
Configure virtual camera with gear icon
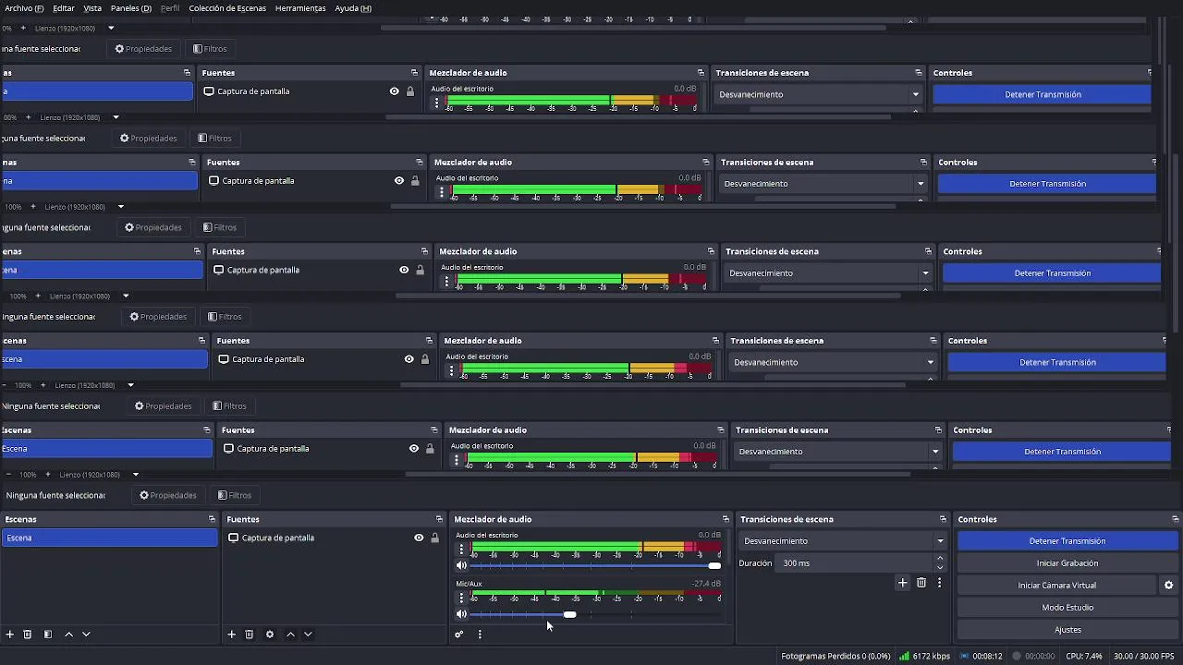(x=1168, y=586)
